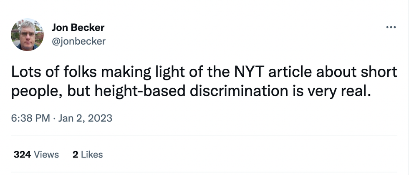Click the number 324 in the stats row
This screenshot has width=409, height=175.
point(22,155)
